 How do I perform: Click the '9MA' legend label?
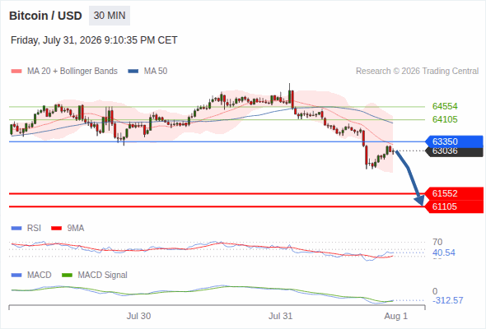(76, 229)
